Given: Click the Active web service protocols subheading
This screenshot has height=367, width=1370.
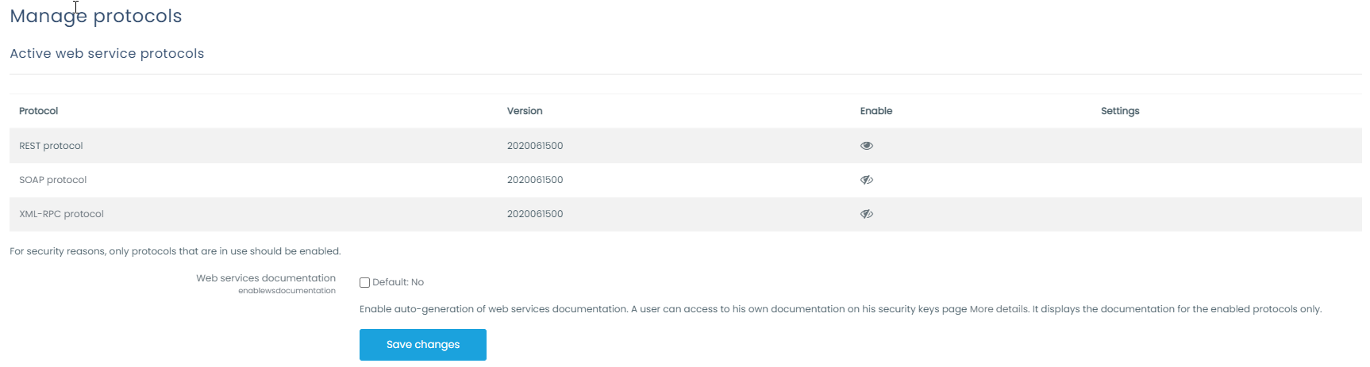Looking at the screenshot, I should point(106,53).
